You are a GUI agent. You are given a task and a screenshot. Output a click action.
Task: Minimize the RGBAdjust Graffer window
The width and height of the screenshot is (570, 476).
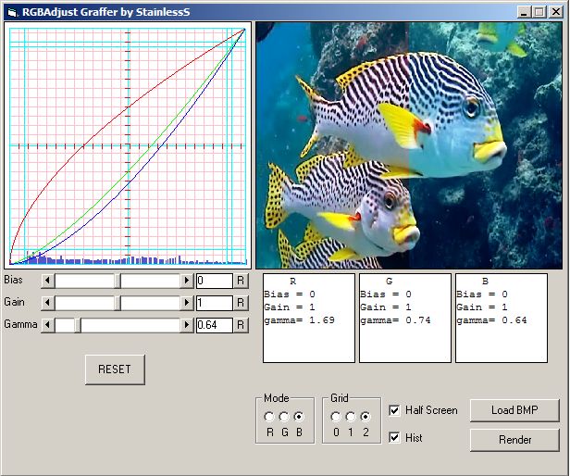[x=524, y=12]
